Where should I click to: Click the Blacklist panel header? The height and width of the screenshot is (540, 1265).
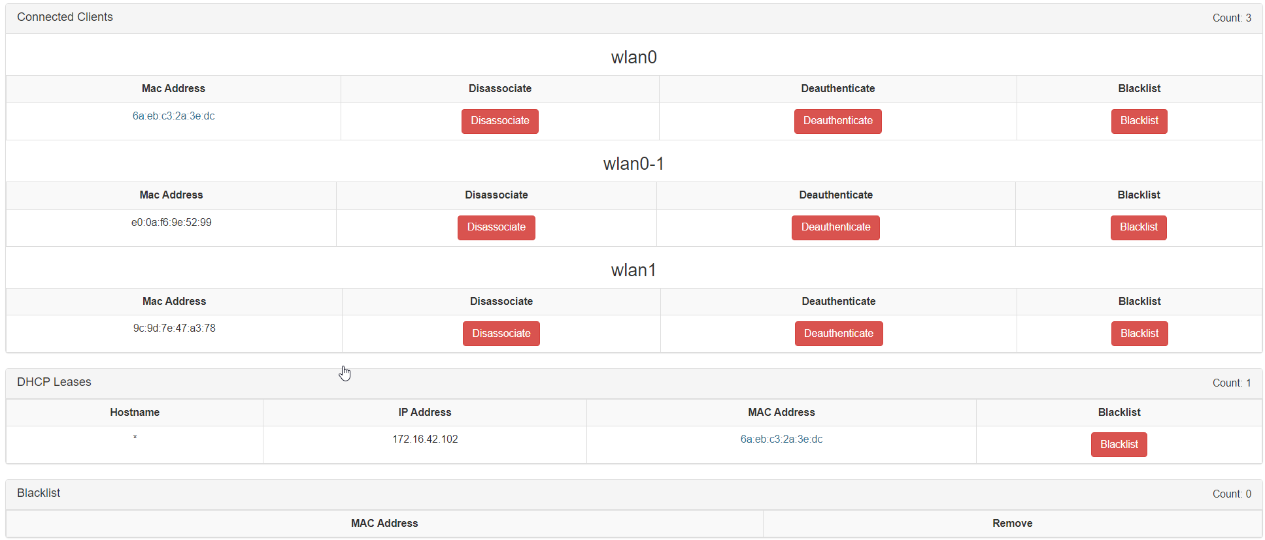click(x=633, y=494)
